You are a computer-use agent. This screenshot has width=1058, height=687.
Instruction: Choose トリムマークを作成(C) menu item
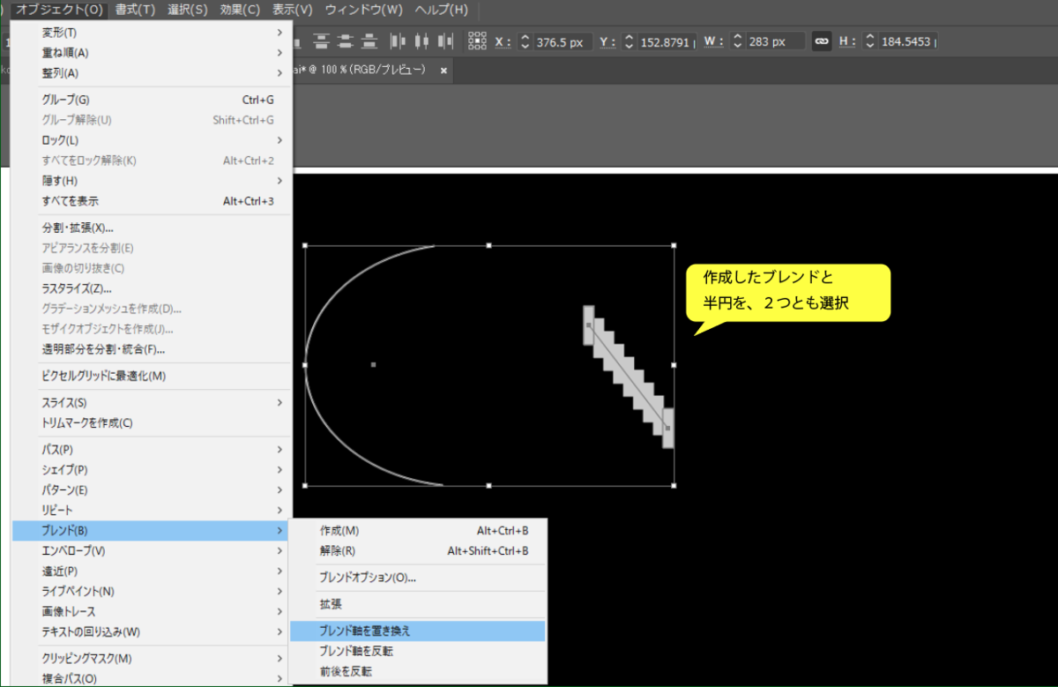pyautogui.click(x=151, y=423)
